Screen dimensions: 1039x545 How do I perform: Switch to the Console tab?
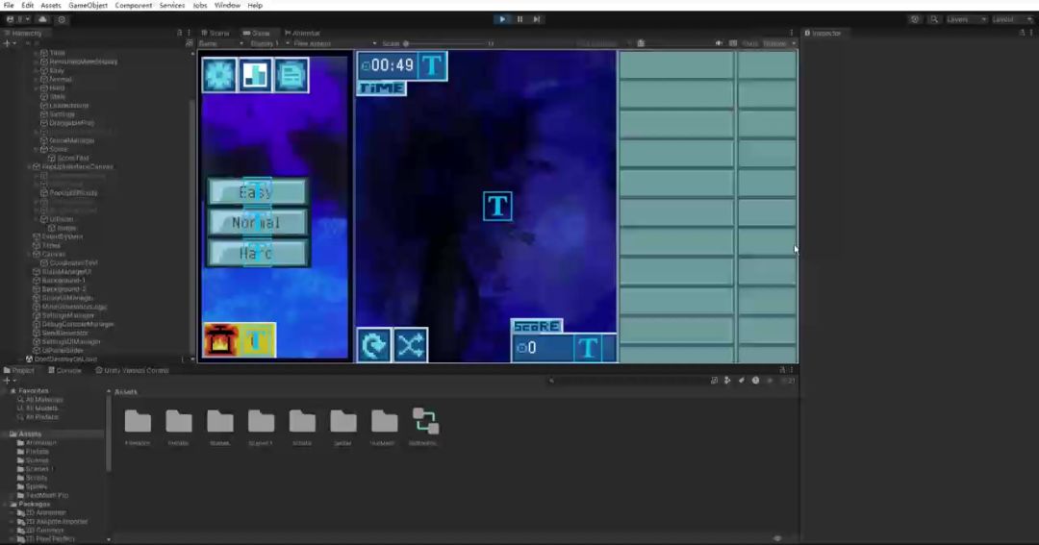(67, 370)
